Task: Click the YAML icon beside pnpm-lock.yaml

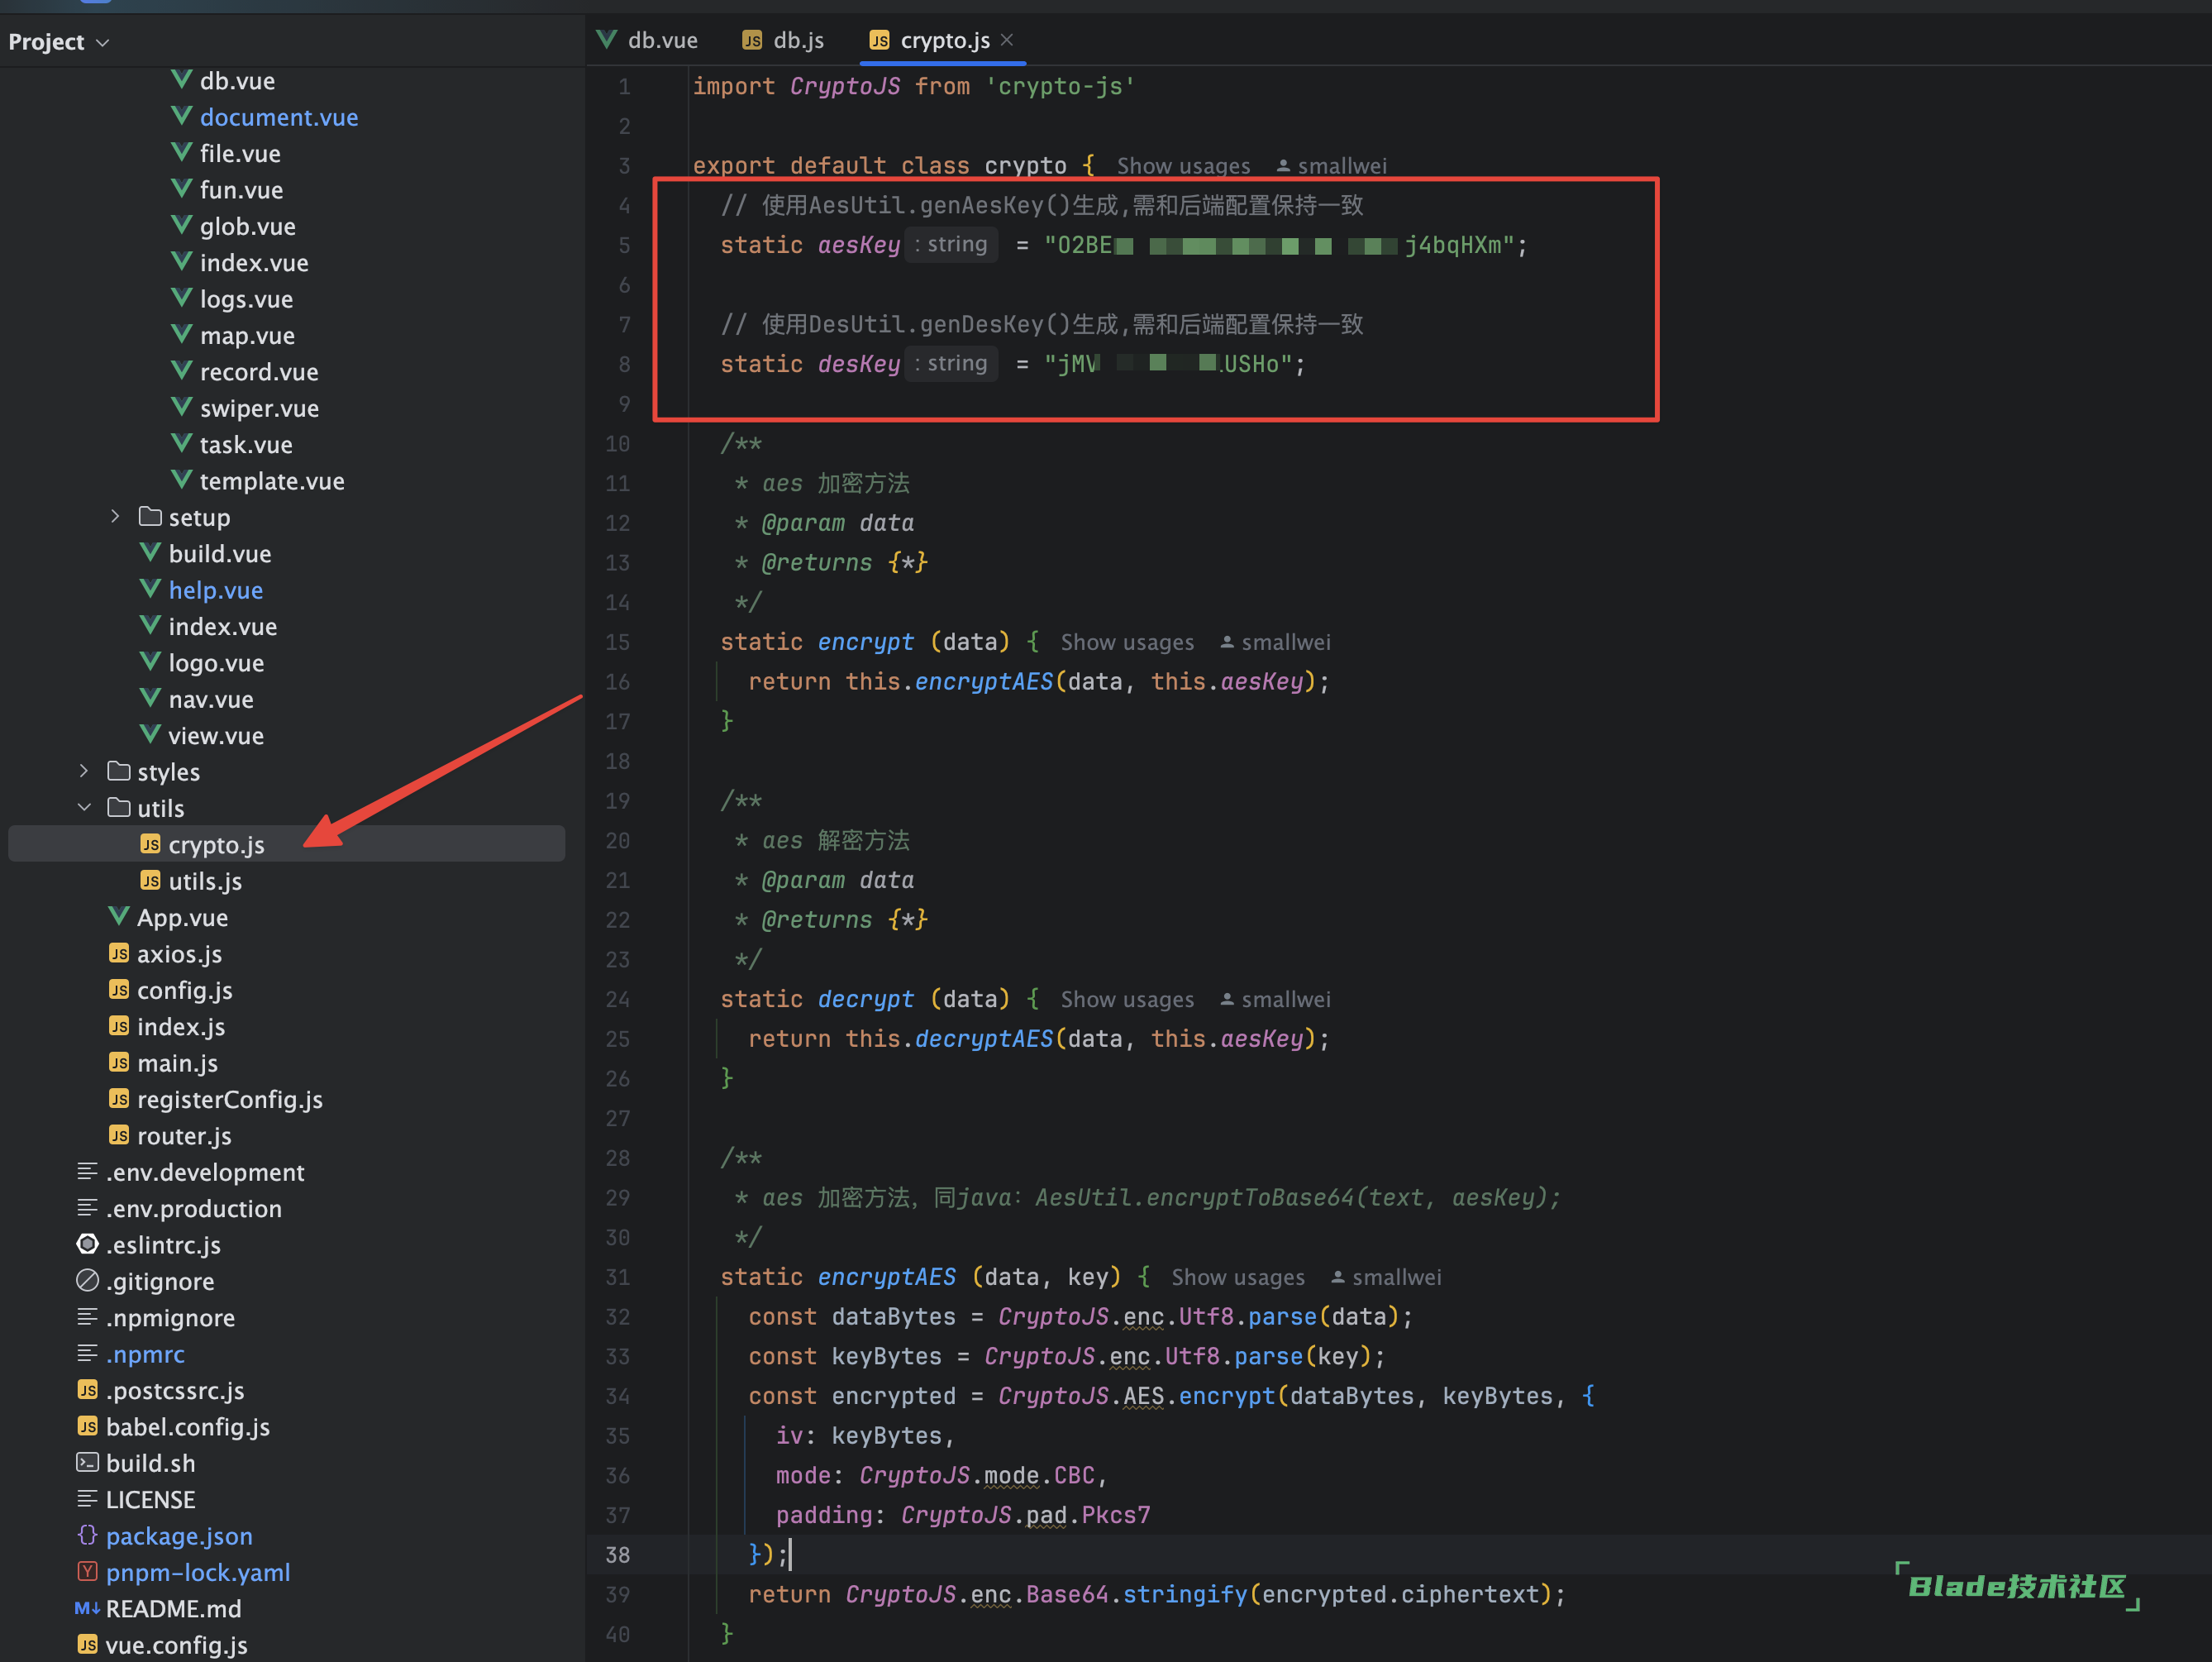Action: coord(88,1571)
